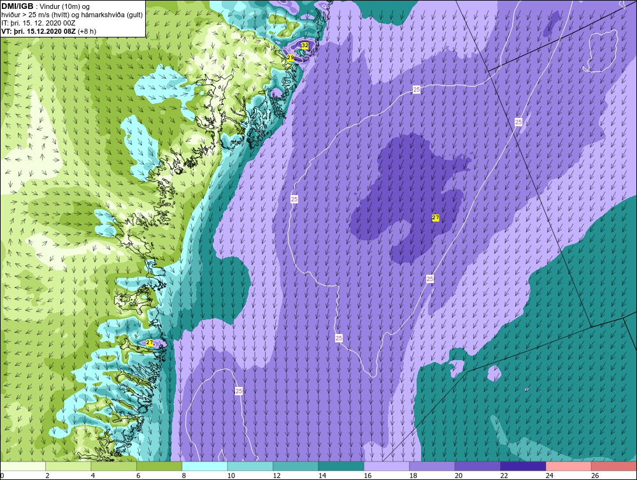
Task: Click the legend scale value 4
Action: coord(93,476)
